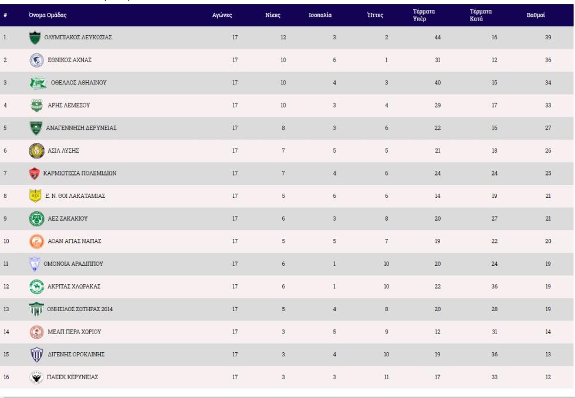This screenshot has height=398, width=575.
Task: Sort by the Νίκες column header
Action: 273,15
